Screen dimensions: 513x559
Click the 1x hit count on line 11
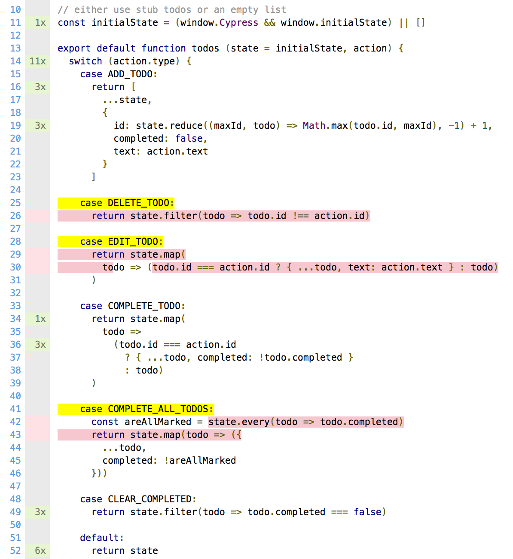(x=40, y=22)
